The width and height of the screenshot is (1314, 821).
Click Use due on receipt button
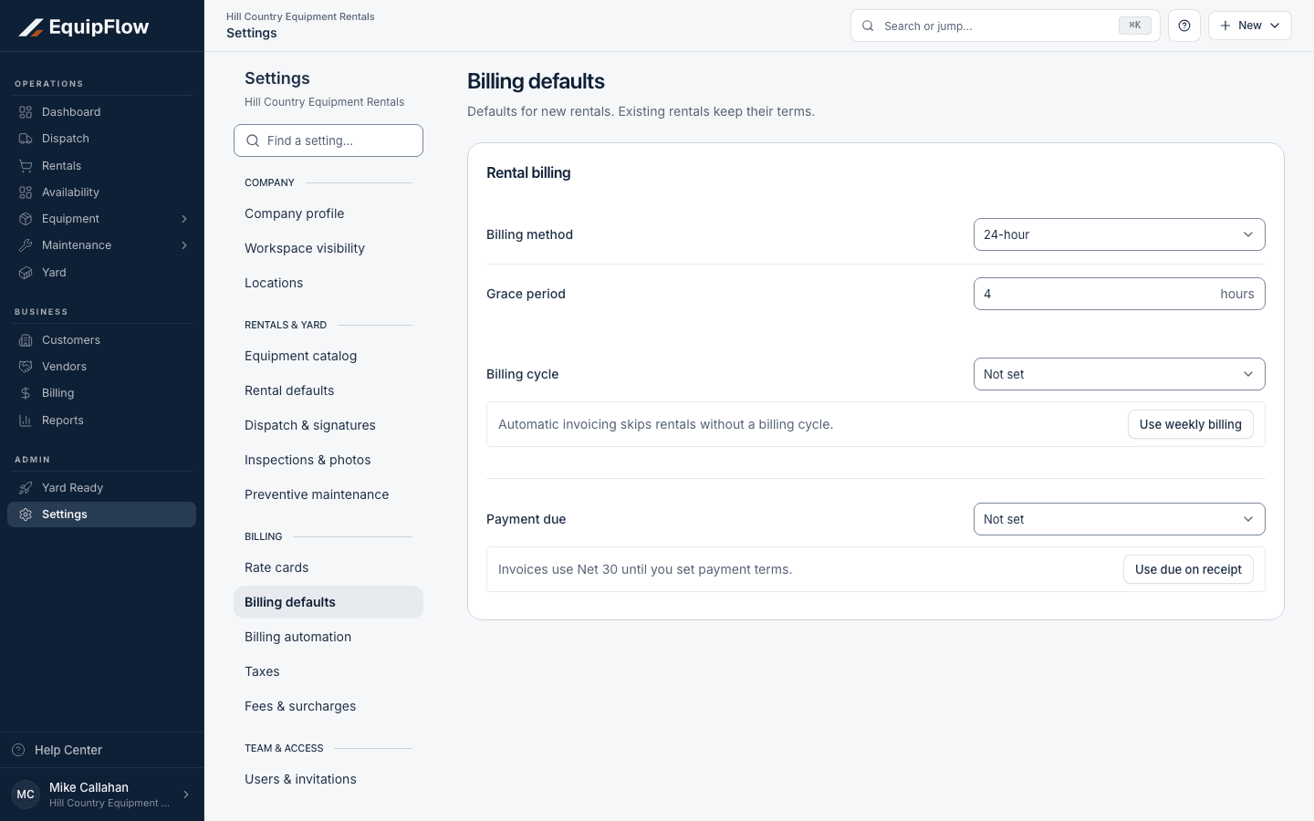[1188, 569]
